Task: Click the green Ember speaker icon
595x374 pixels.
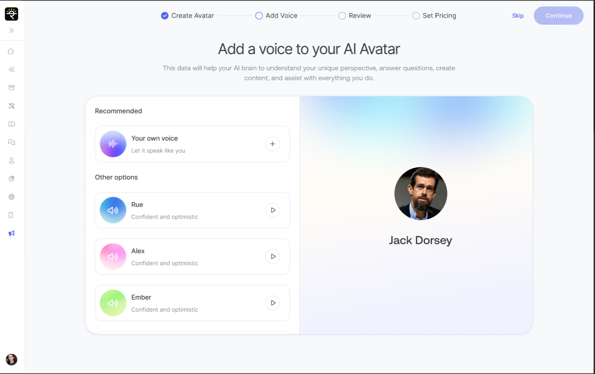Action: click(x=113, y=303)
